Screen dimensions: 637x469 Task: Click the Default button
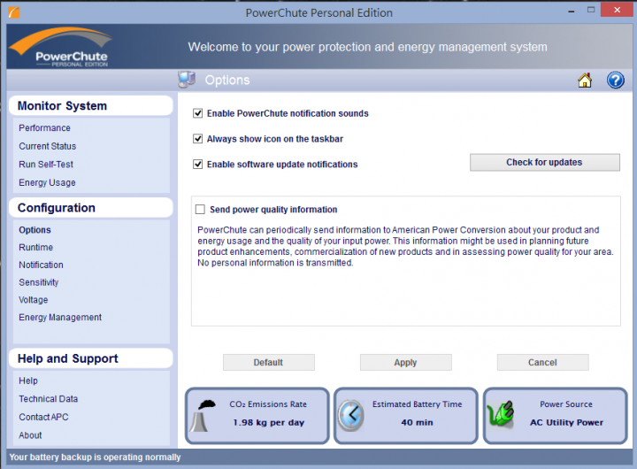(269, 362)
